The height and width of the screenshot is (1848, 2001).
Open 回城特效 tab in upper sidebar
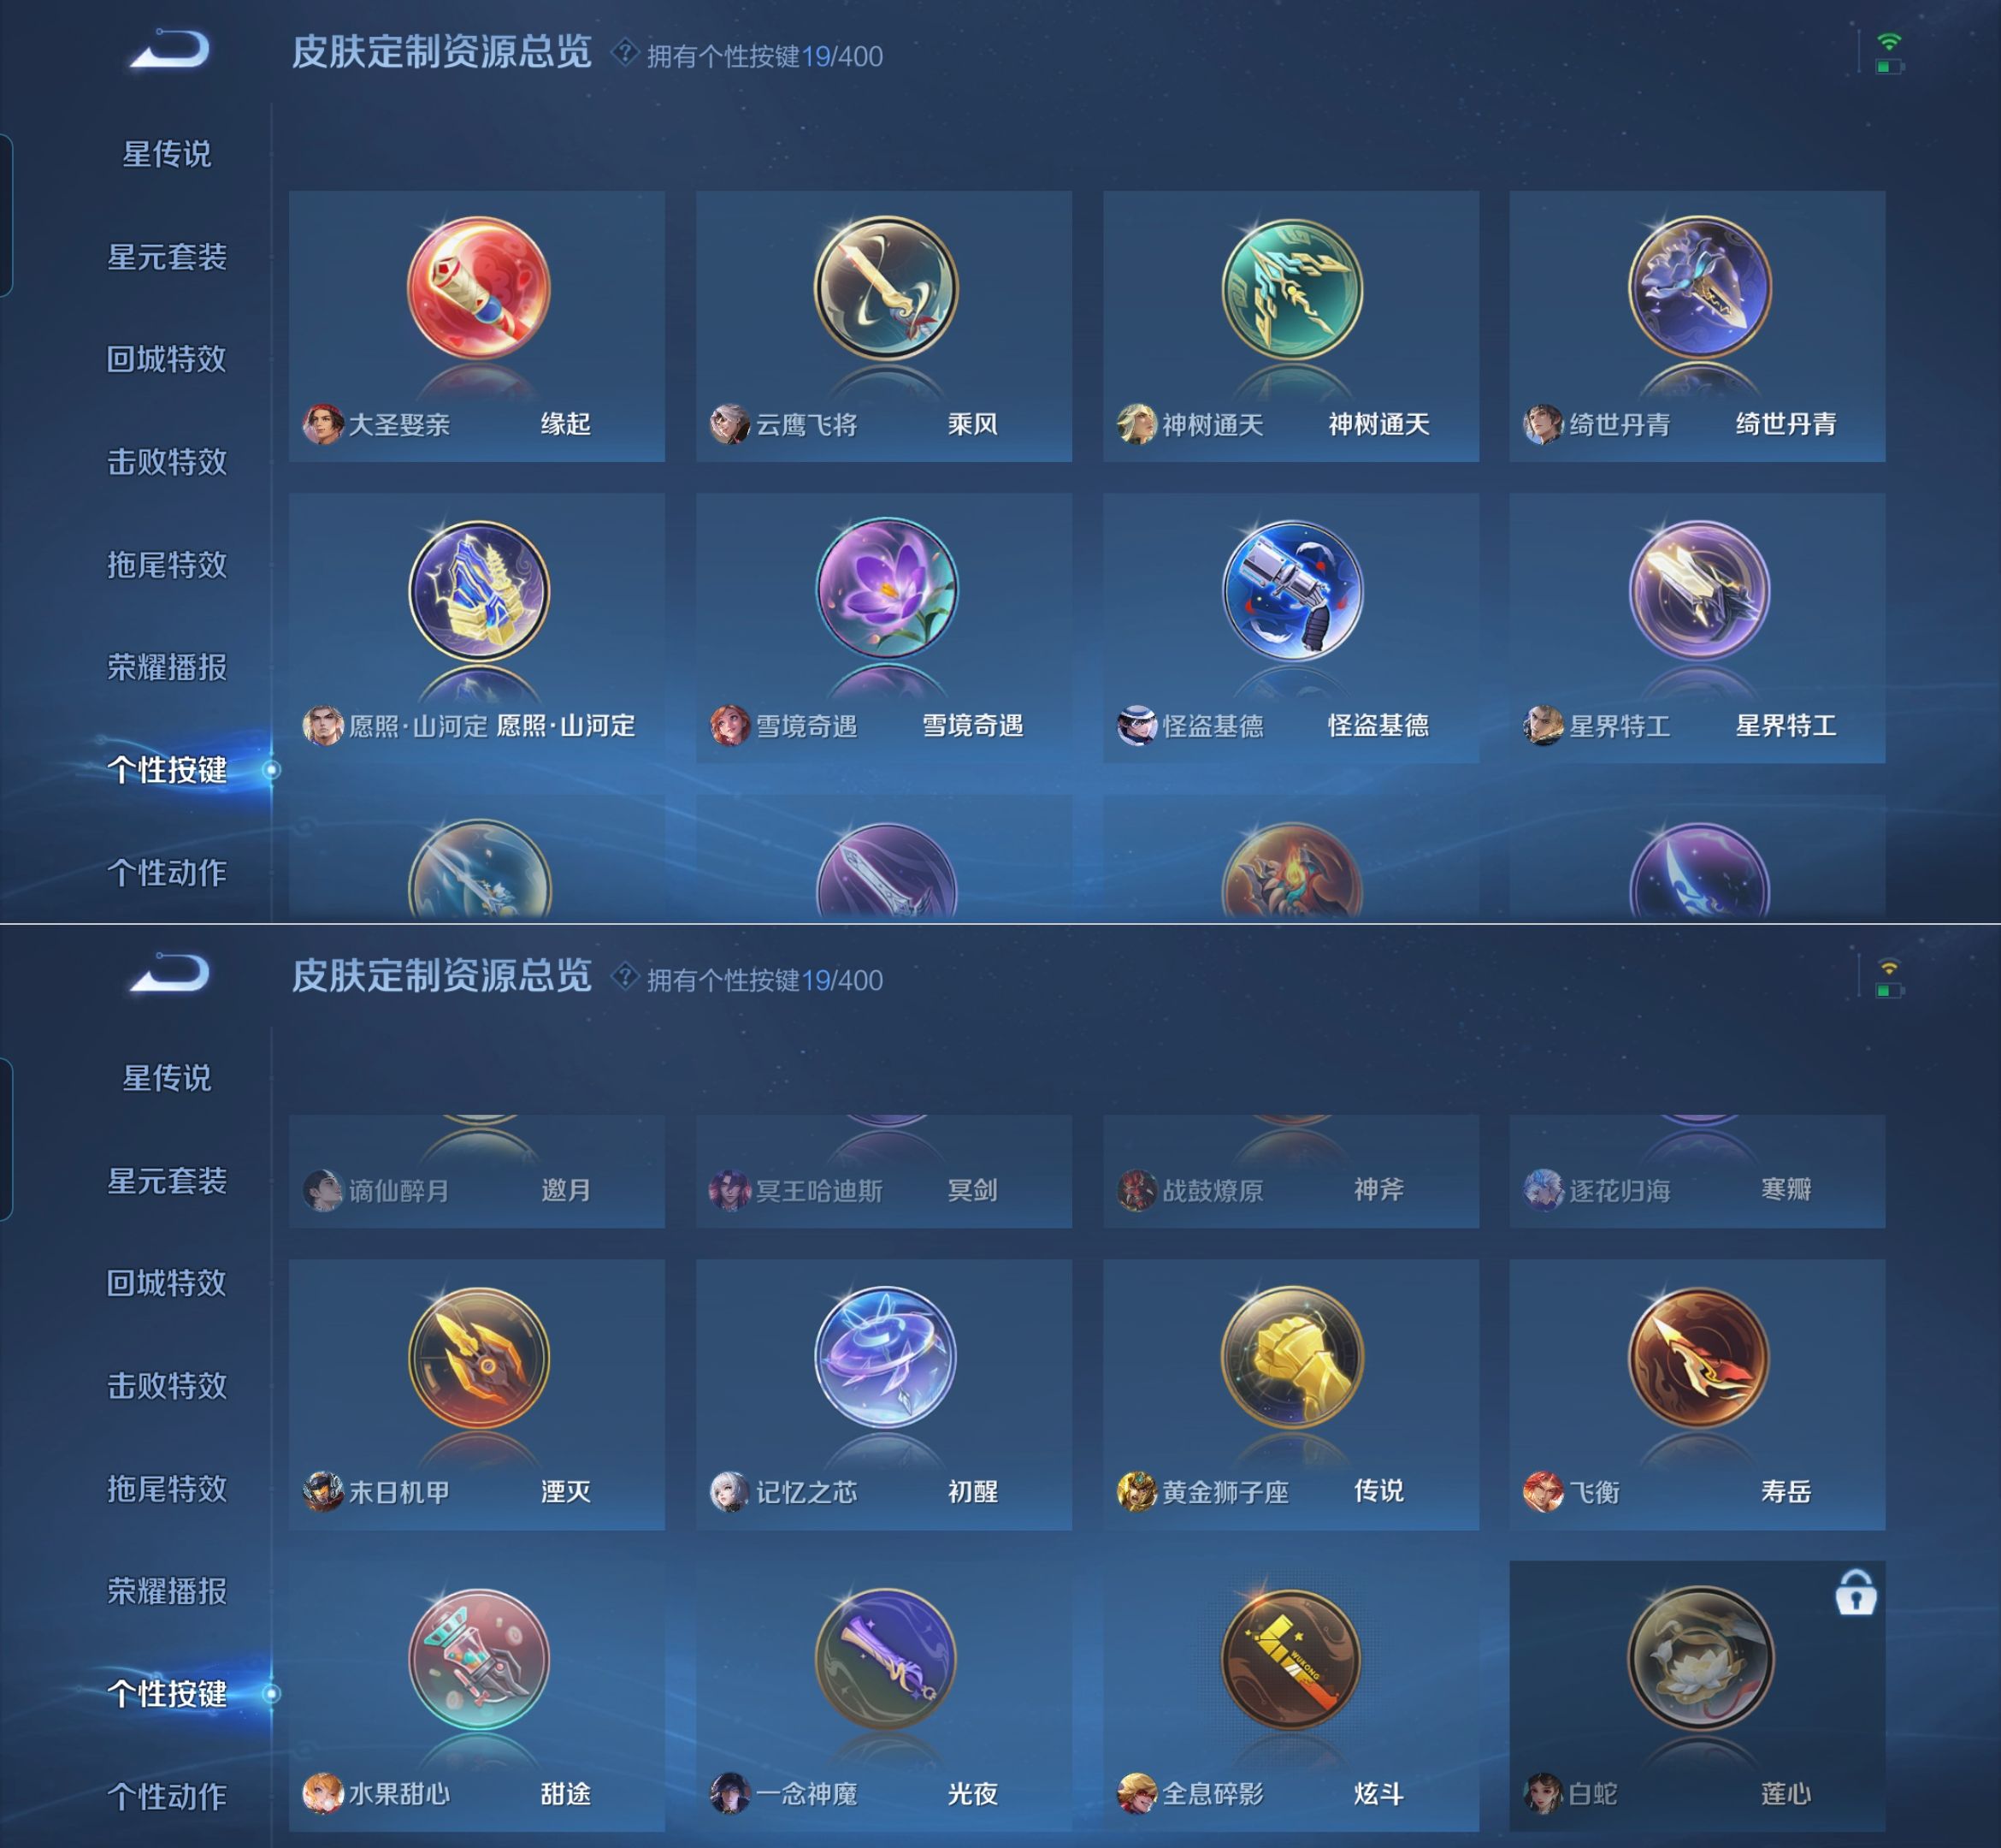[x=167, y=359]
